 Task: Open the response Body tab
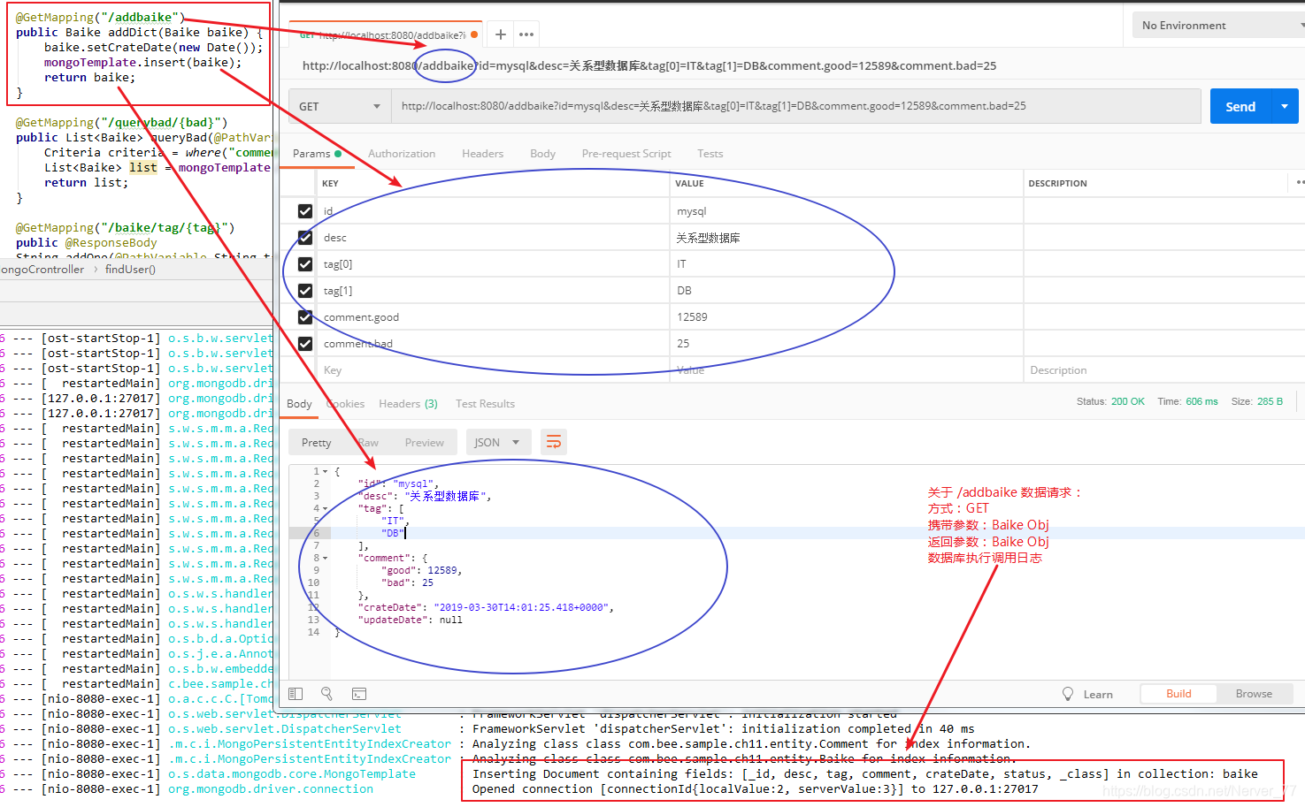(299, 404)
